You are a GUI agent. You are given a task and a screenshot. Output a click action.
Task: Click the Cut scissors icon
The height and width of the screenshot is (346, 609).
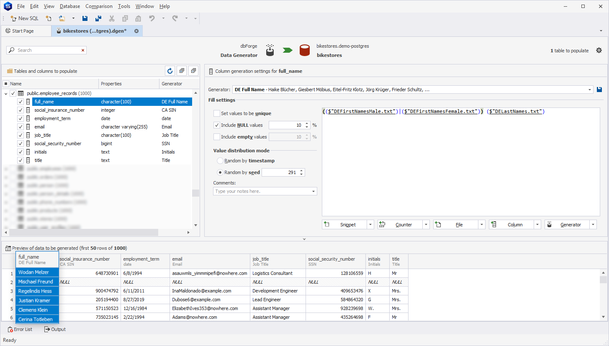pos(112,18)
